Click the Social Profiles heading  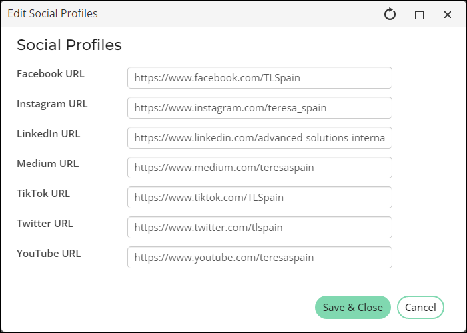[69, 45]
